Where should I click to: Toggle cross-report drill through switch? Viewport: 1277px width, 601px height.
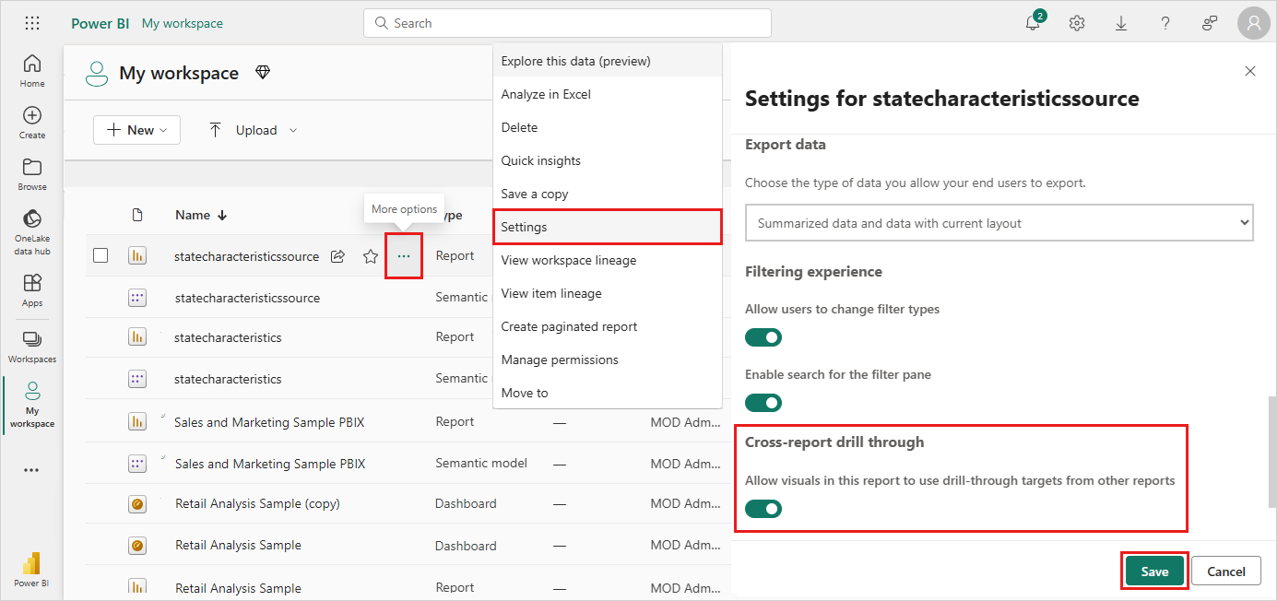[763, 509]
